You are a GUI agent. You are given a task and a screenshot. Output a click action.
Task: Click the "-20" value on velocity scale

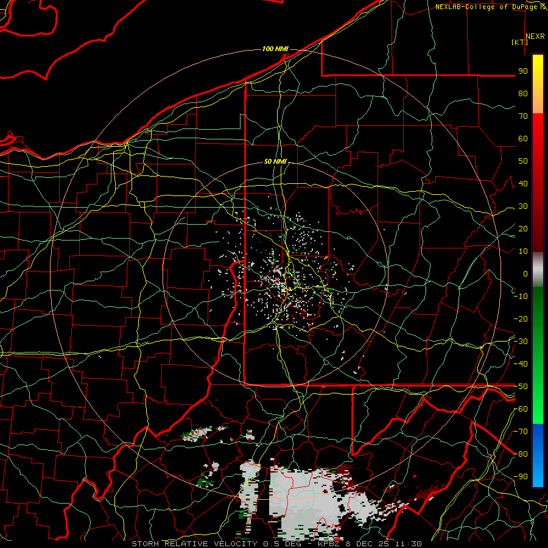tap(521, 318)
